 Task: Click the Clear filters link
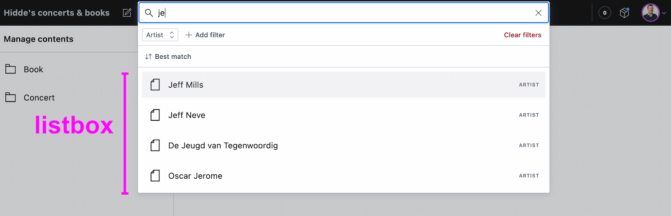tap(523, 35)
